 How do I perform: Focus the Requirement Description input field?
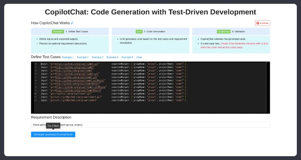click(151, 125)
